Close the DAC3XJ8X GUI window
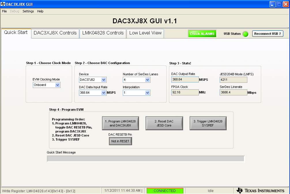The width and height of the screenshot is (290, 194). click(286, 4)
